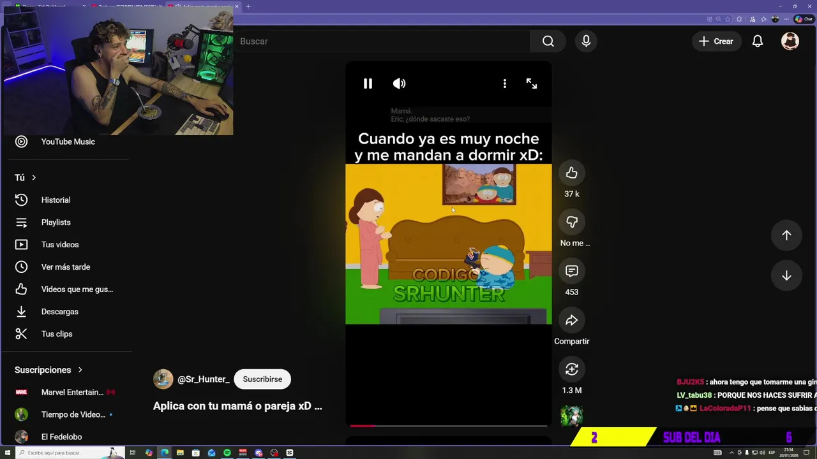
Task: Seek on the Shorts red progress bar
Action: (x=448, y=425)
